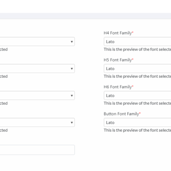Open the H6 Font Family dropdown

pos(138,95)
